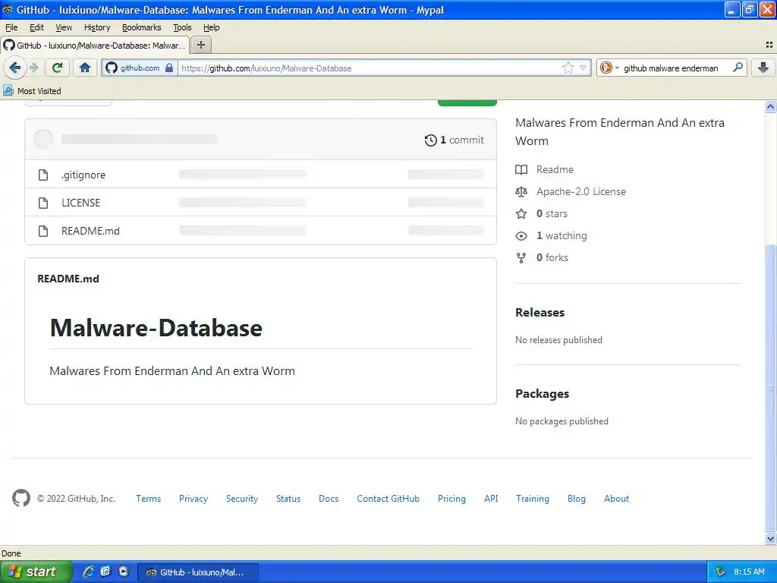Open the Contact GitHub footer link
Screen dimensions: 777x583
point(388,499)
